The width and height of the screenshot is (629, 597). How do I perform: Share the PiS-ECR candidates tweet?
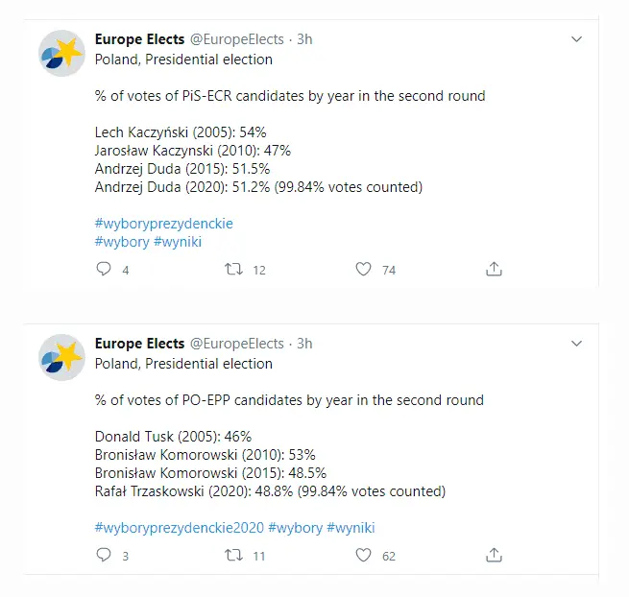click(494, 269)
